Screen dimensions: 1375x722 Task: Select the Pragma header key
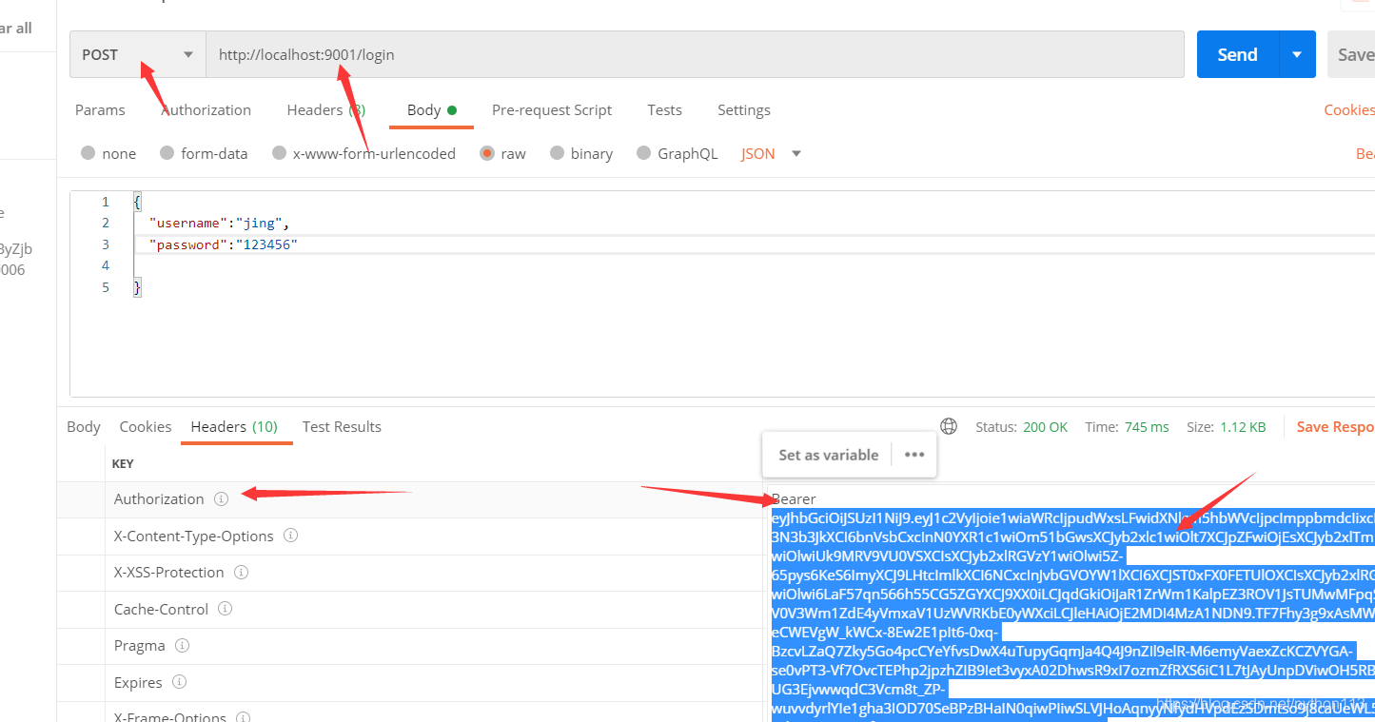[140, 646]
